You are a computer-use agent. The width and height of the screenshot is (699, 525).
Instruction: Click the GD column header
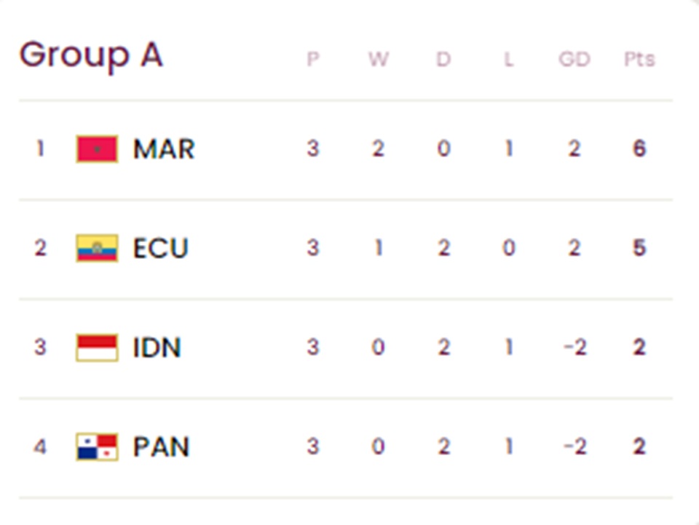point(574,59)
